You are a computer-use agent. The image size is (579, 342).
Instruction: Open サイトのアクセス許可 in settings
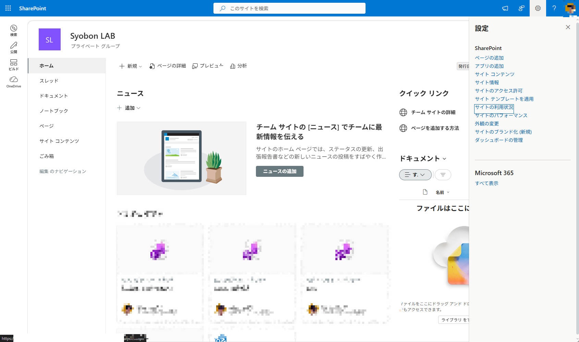(499, 91)
